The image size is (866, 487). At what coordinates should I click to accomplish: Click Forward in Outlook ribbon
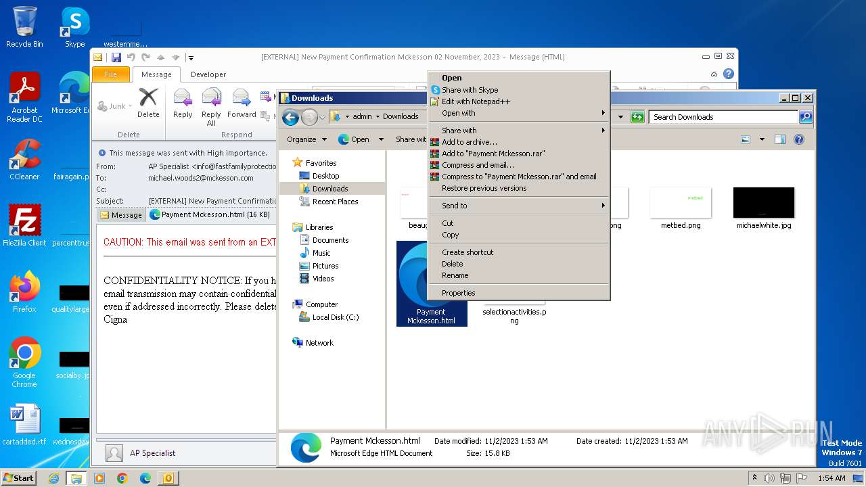tap(242, 103)
